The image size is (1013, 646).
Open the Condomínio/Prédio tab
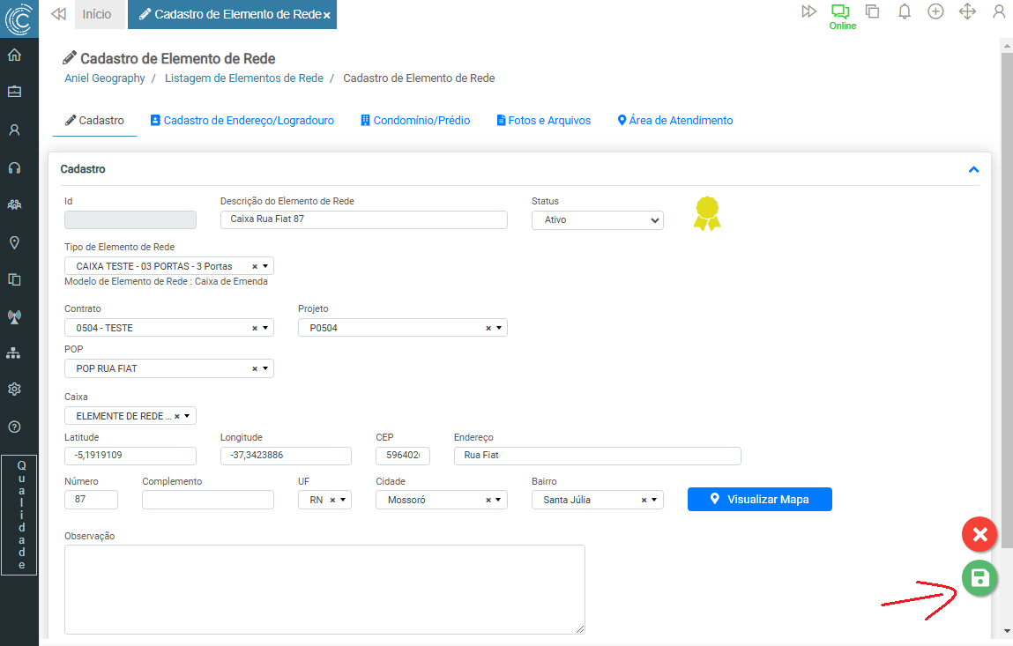[x=415, y=121]
